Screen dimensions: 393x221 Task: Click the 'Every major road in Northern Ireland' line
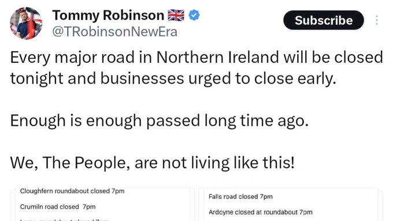(x=196, y=58)
